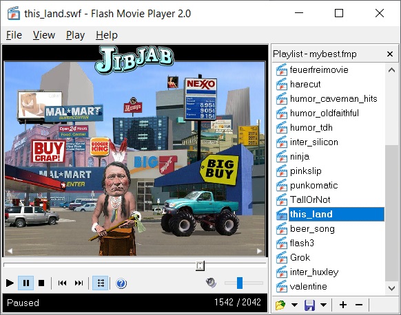Select ninja in the playlist
The width and height of the screenshot is (401, 315).
click(300, 157)
